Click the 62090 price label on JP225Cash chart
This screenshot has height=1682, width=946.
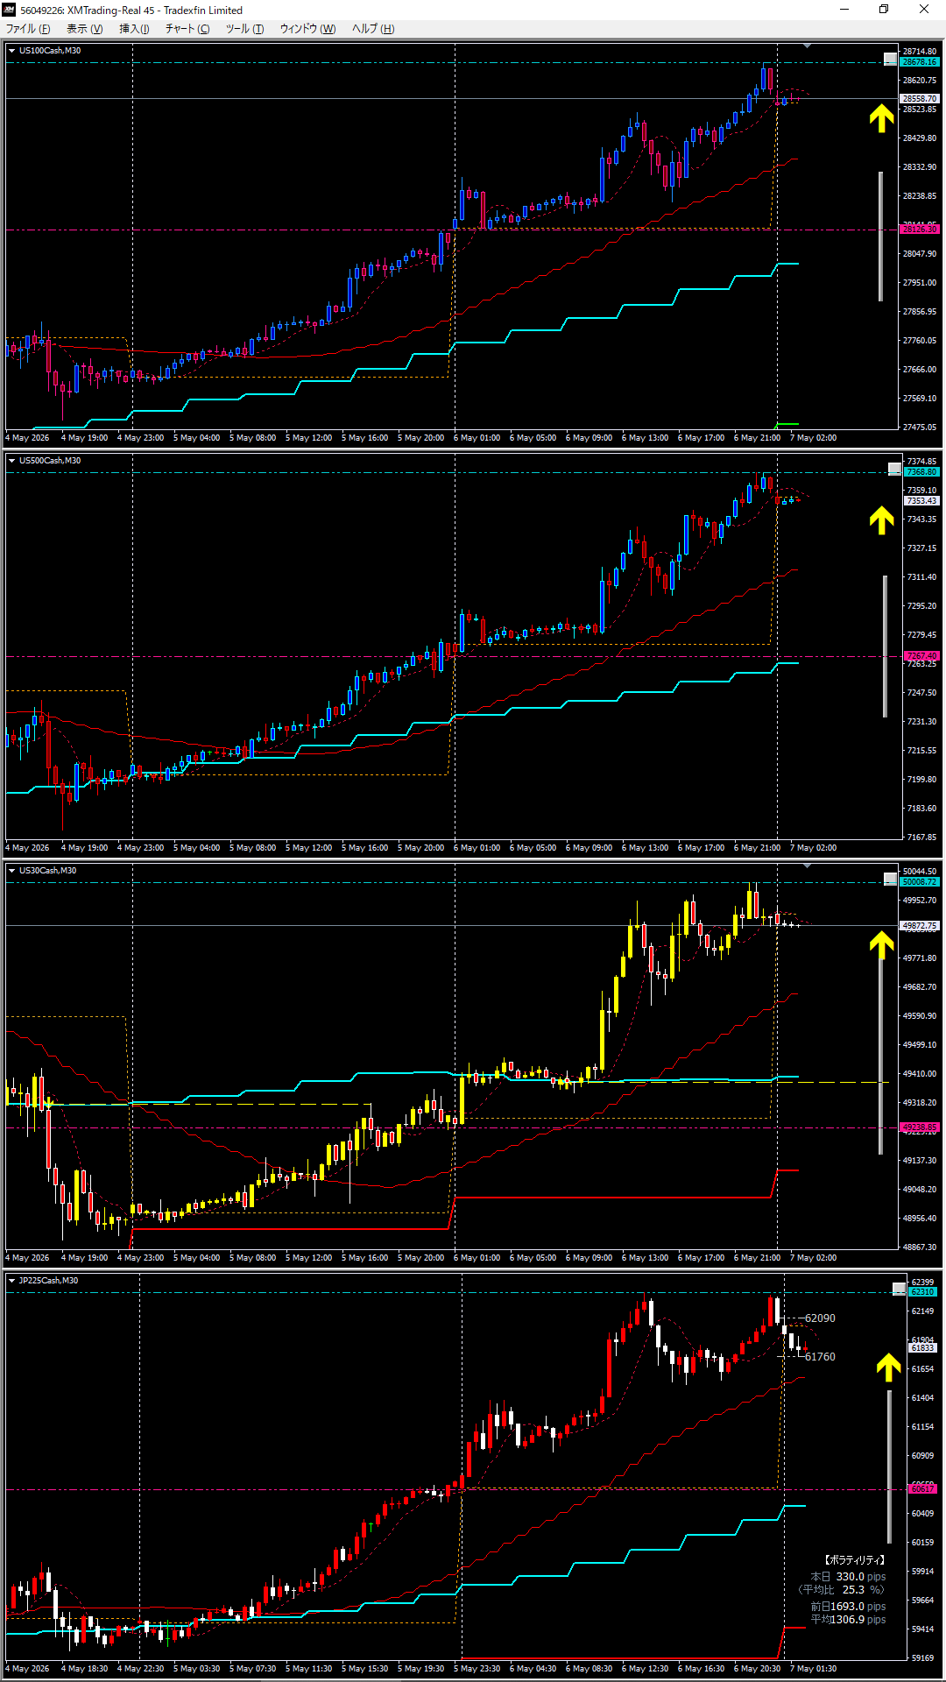(x=820, y=1318)
